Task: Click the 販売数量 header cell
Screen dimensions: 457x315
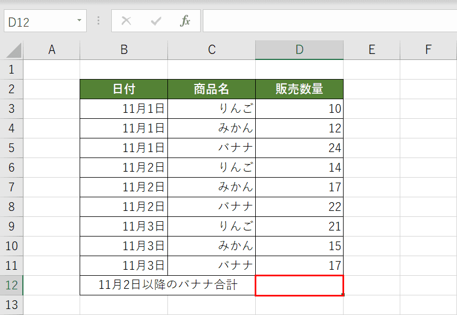Action: coord(299,89)
